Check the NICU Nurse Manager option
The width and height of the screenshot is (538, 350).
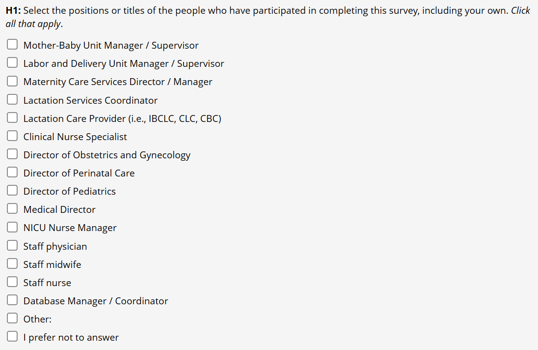[12, 228]
